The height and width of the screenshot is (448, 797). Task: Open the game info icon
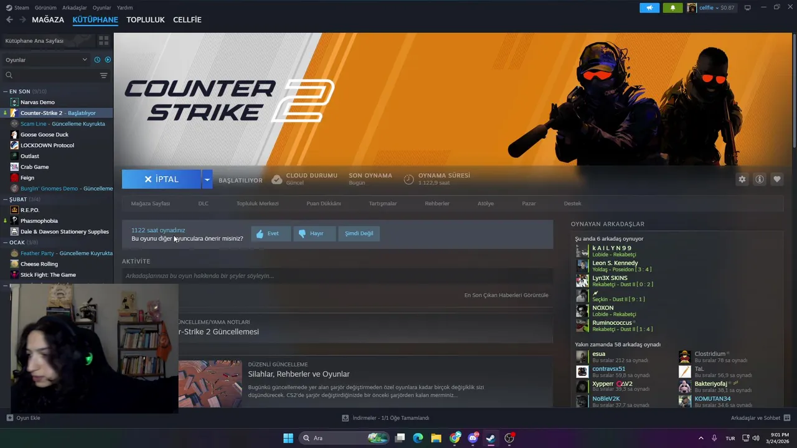[x=759, y=179]
